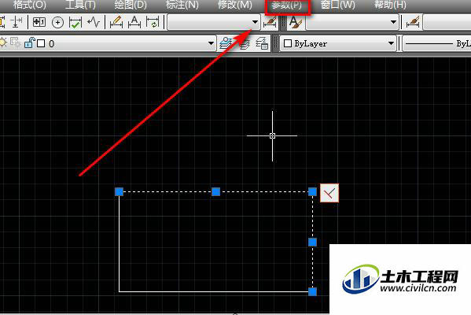Select the bottom-right blue grip
The width and height of the screenshot is (471, 315).
312,291
